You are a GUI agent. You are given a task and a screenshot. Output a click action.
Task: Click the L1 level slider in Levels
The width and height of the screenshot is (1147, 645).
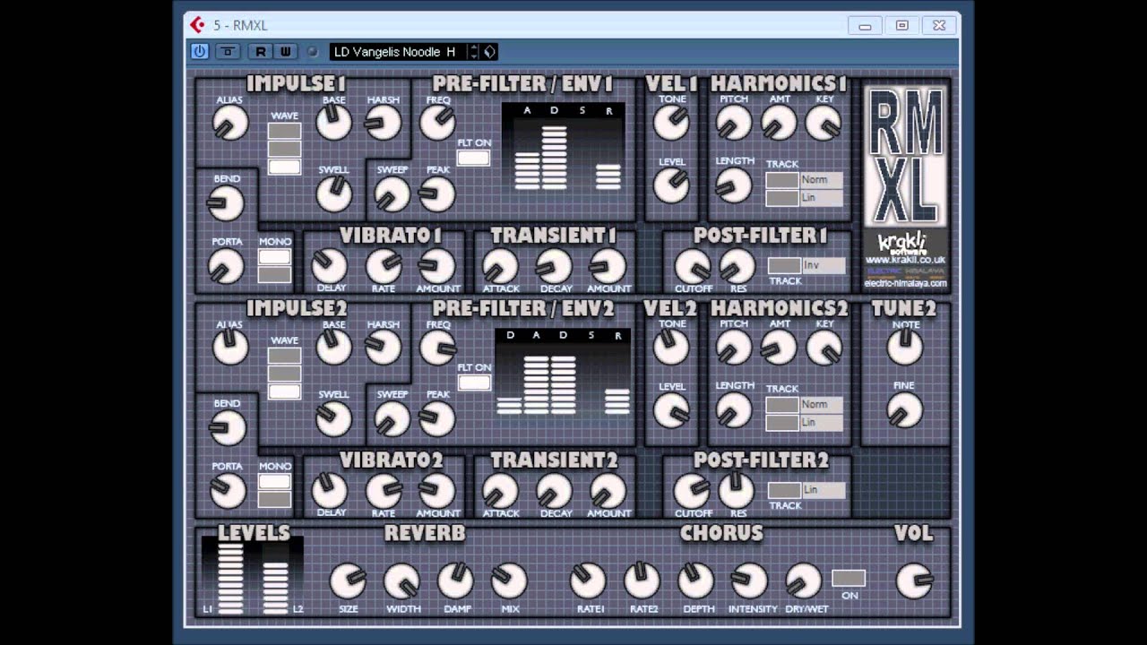[230, 578]
